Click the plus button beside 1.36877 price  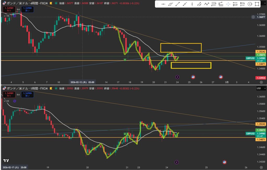(253, 17)
